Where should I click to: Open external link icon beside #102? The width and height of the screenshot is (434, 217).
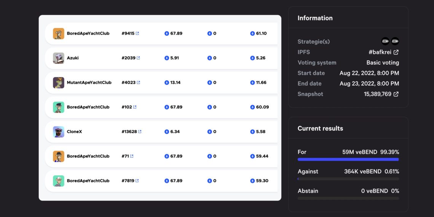134,107
